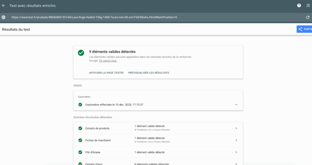Expand the Exploration details chevron
312x165 pixels.
coord(236,105)
